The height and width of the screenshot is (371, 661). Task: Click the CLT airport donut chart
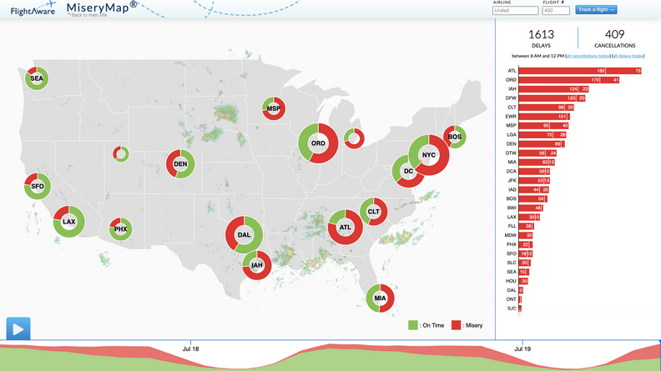click(x=374, y=212)
